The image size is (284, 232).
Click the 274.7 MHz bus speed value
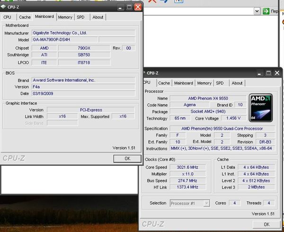coord(187,181)
